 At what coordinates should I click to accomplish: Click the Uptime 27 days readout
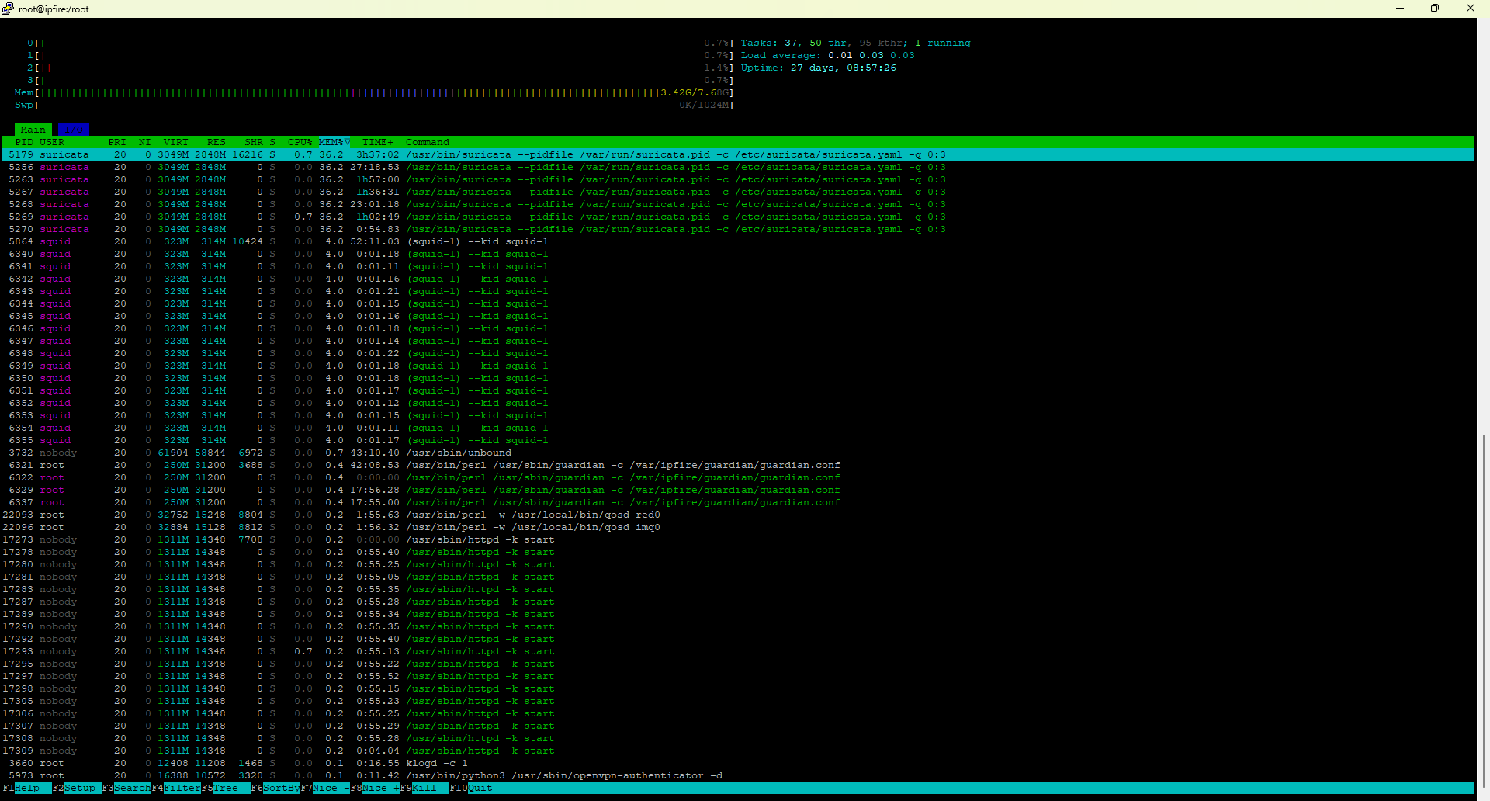click(819, 68)
